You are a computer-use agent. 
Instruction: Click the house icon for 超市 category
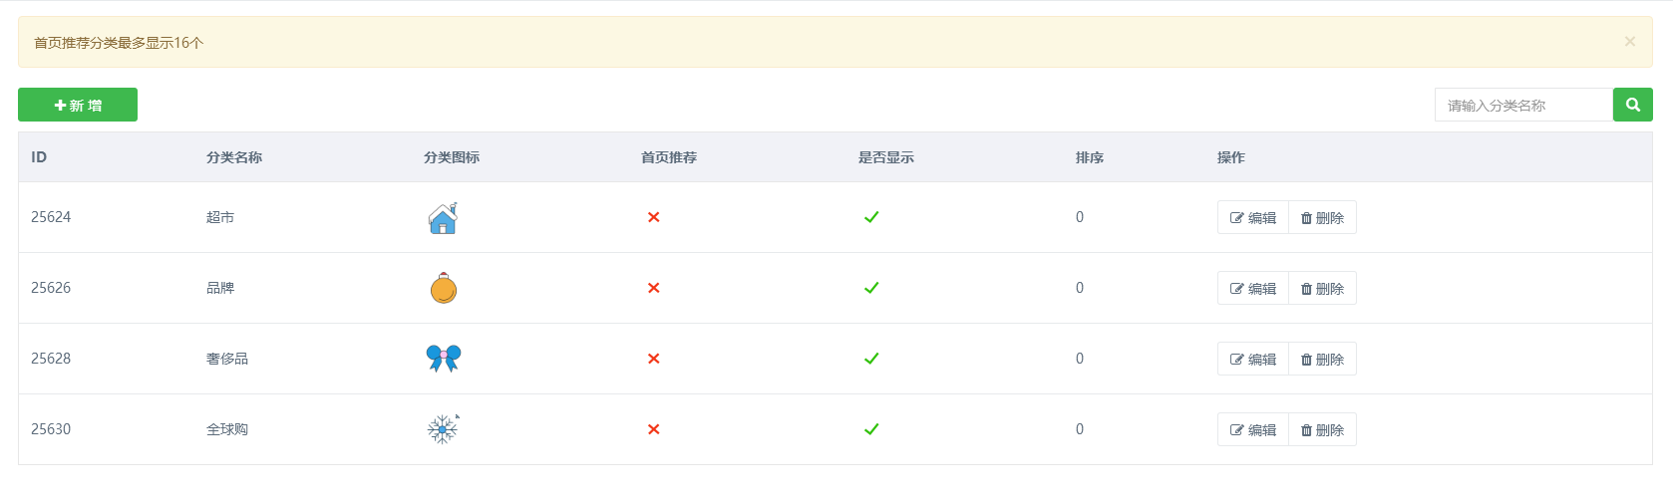(x=443, y=217)
